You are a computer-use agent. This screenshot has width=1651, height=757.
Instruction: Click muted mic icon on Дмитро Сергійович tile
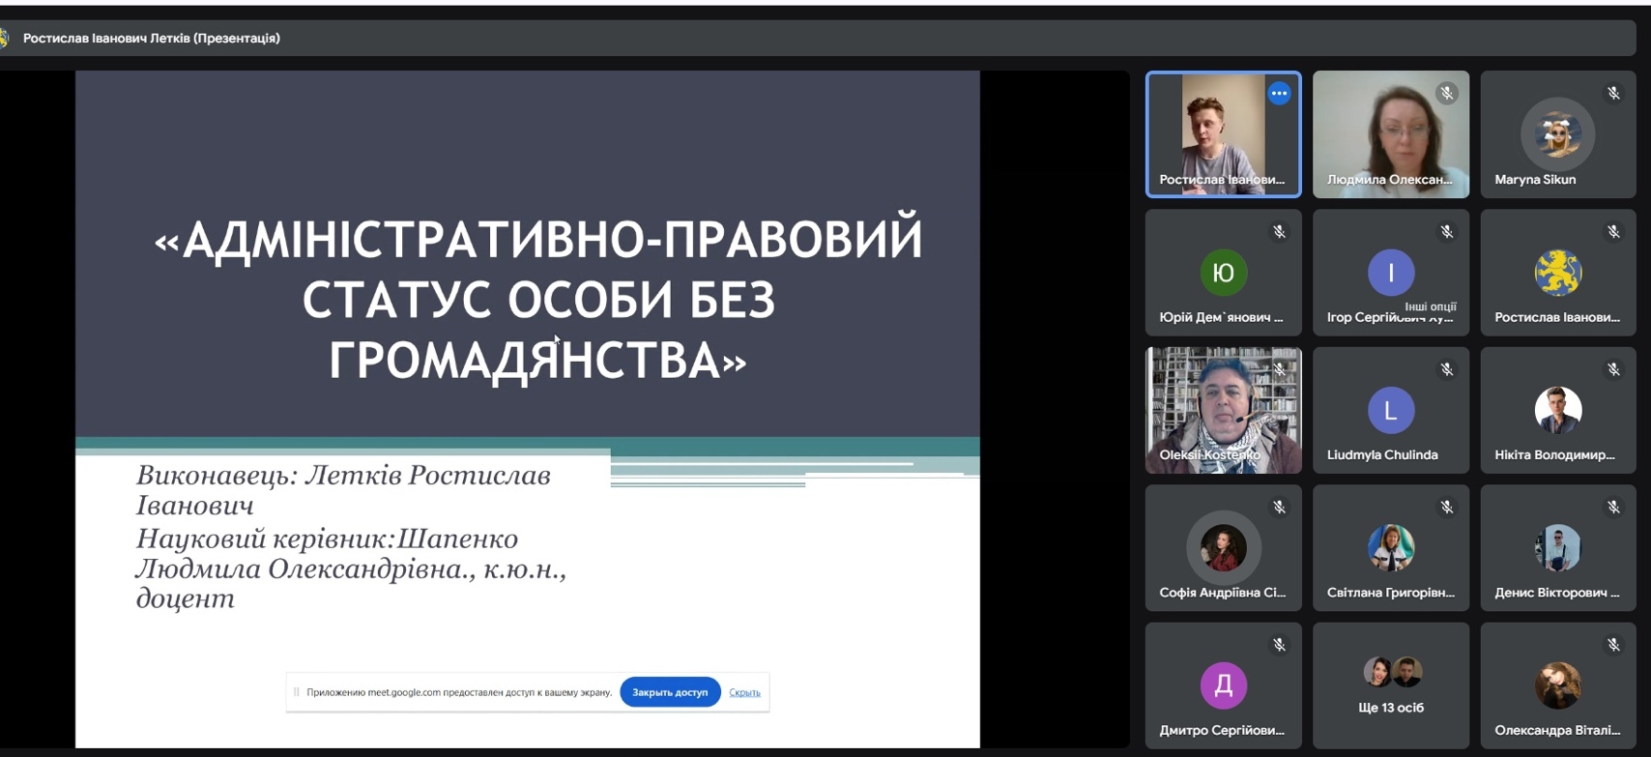click(1279, 645)
